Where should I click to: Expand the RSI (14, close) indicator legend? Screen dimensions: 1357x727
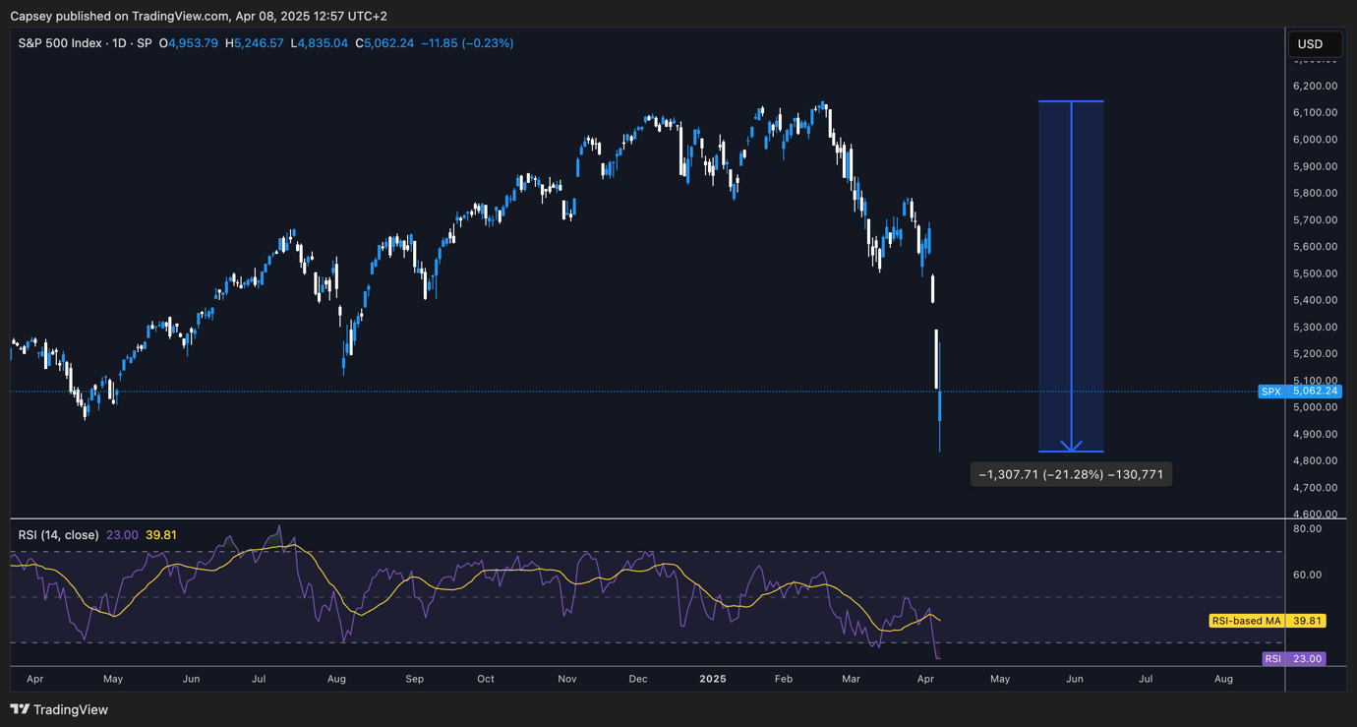(x=58, y=535)
